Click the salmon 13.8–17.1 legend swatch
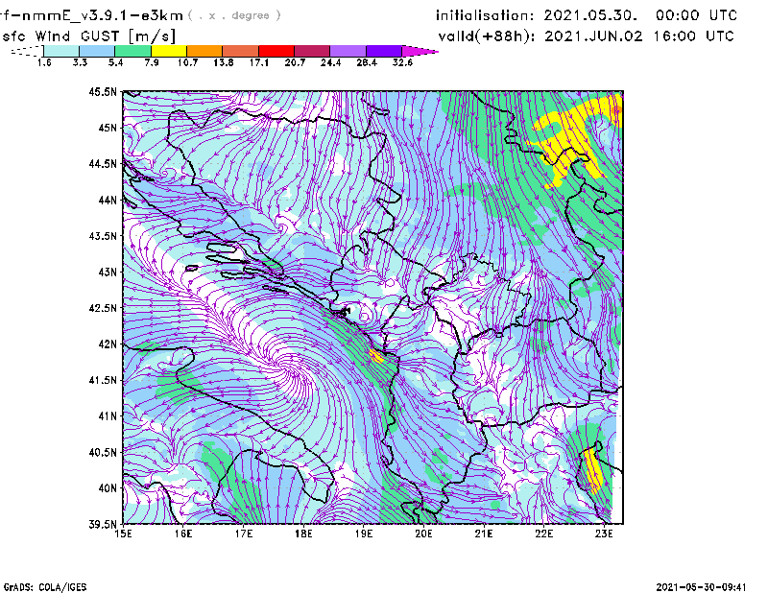This screenshot has height=593, width=768. click(241, 51)
